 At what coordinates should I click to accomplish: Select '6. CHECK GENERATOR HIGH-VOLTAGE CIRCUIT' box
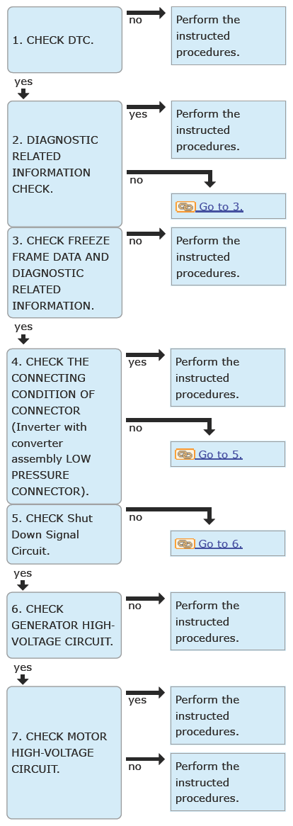click(x=64, y=626)
